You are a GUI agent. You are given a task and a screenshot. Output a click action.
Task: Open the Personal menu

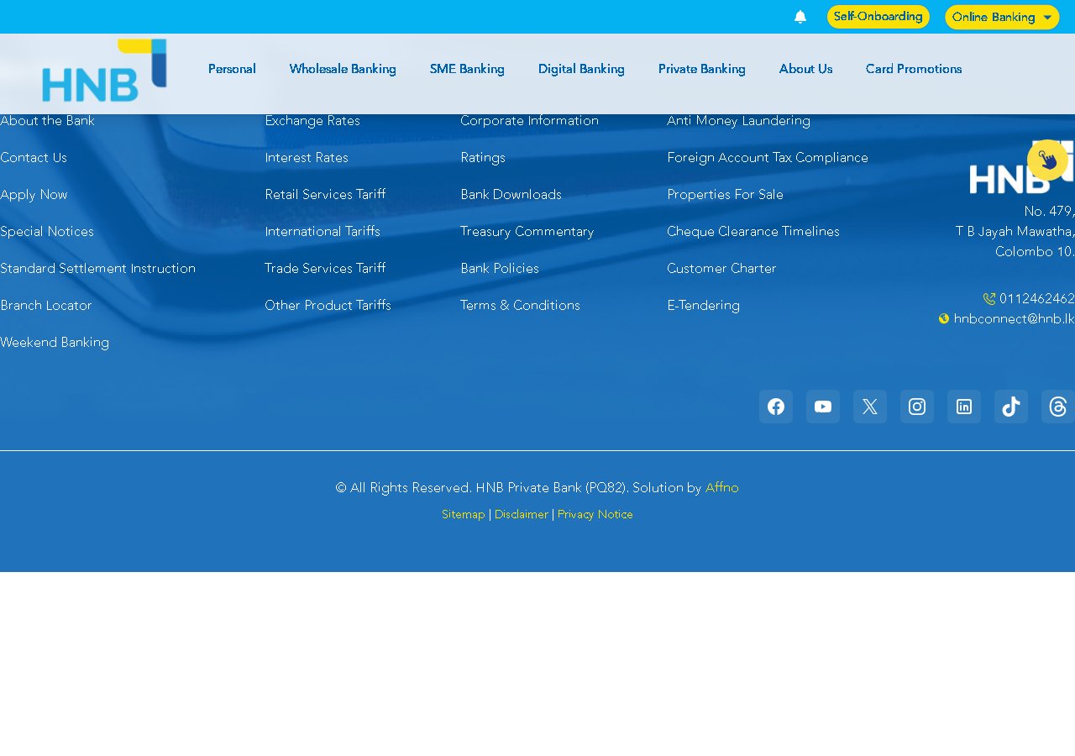tap(232, 69)
